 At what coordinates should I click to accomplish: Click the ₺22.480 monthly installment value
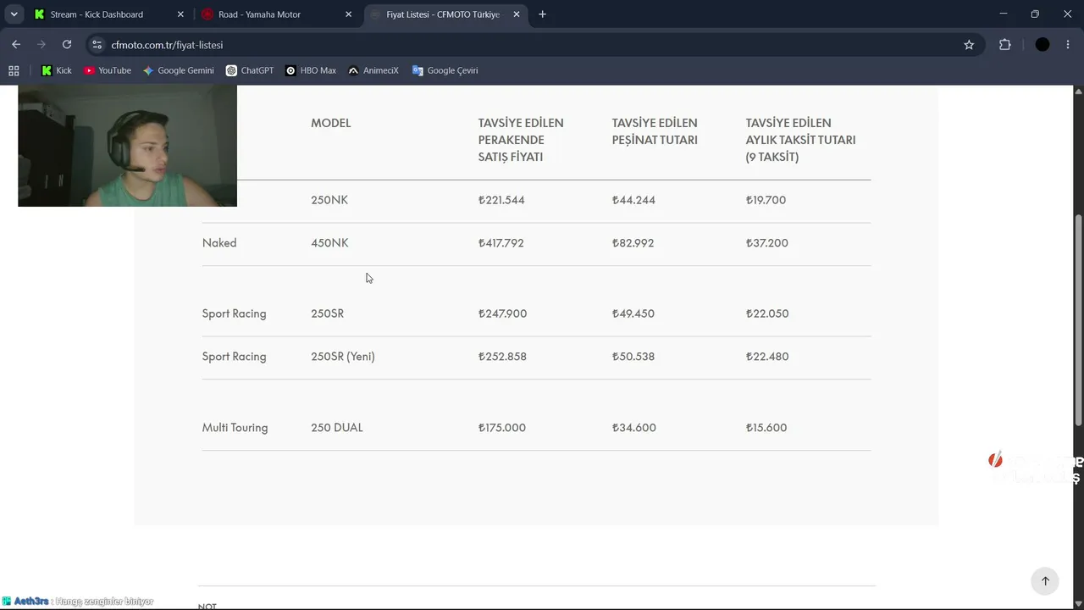tap(767, 357)
